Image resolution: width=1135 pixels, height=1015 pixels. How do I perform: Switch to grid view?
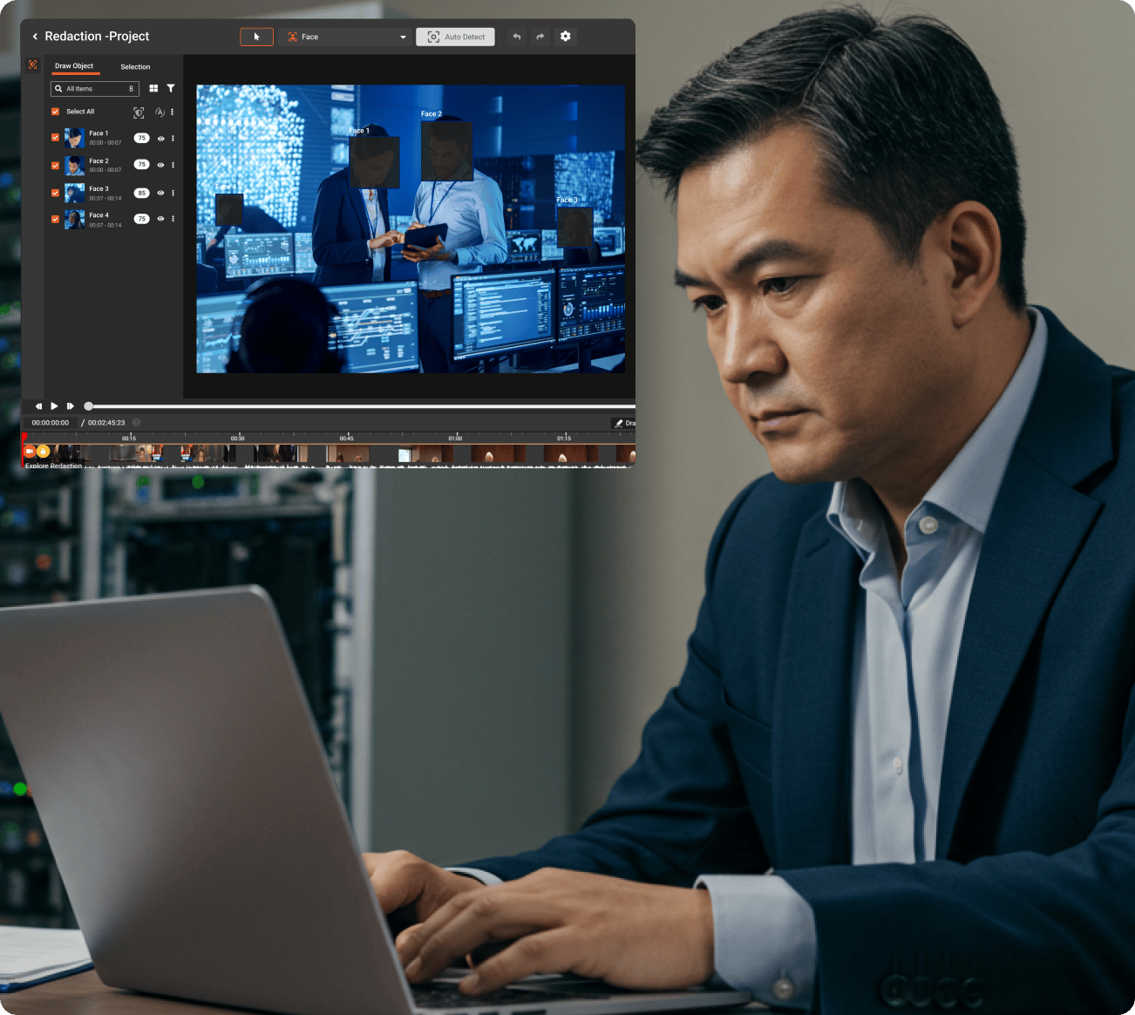153,89
